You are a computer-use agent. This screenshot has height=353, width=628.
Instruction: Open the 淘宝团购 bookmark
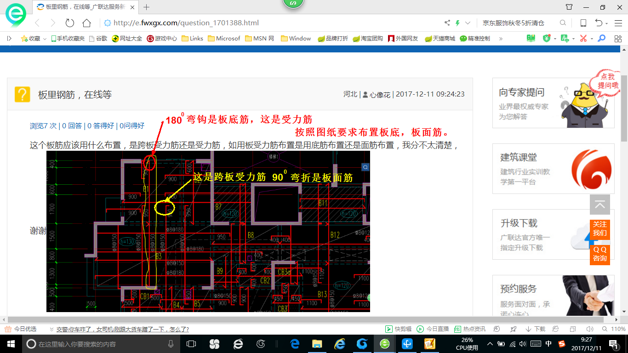[368, 39]
